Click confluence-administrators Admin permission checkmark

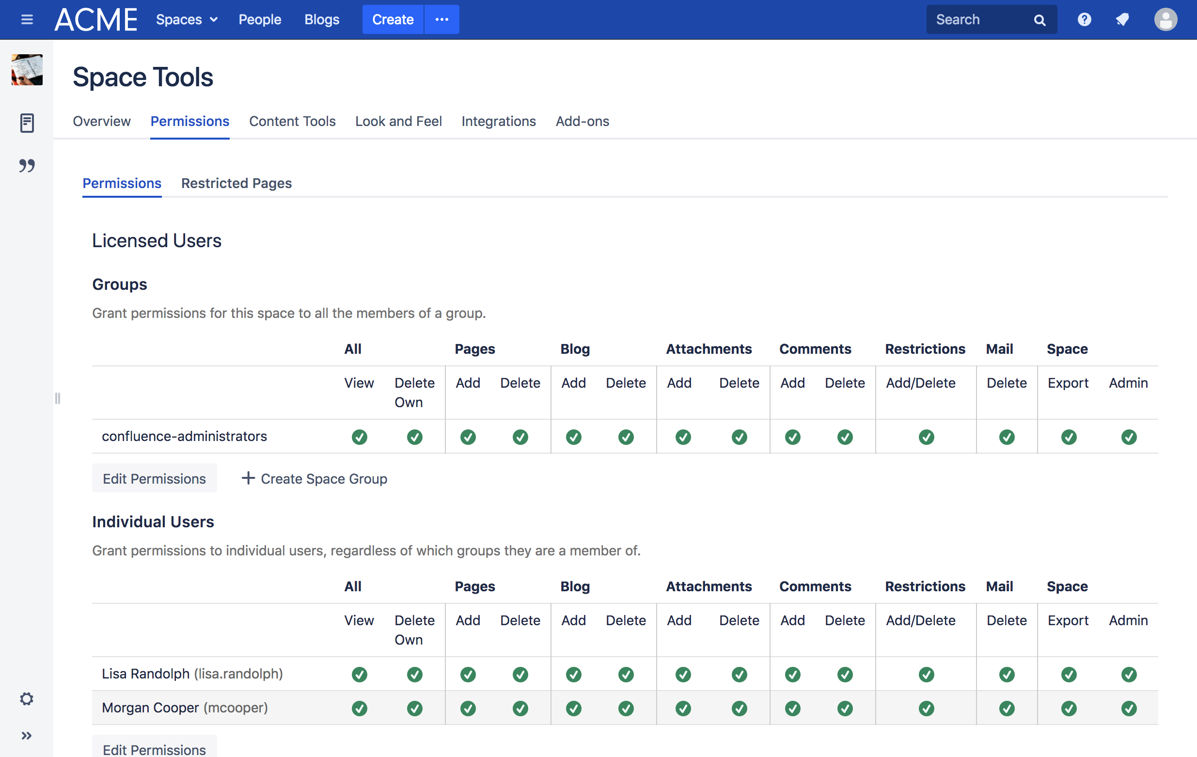[1128, 437]
